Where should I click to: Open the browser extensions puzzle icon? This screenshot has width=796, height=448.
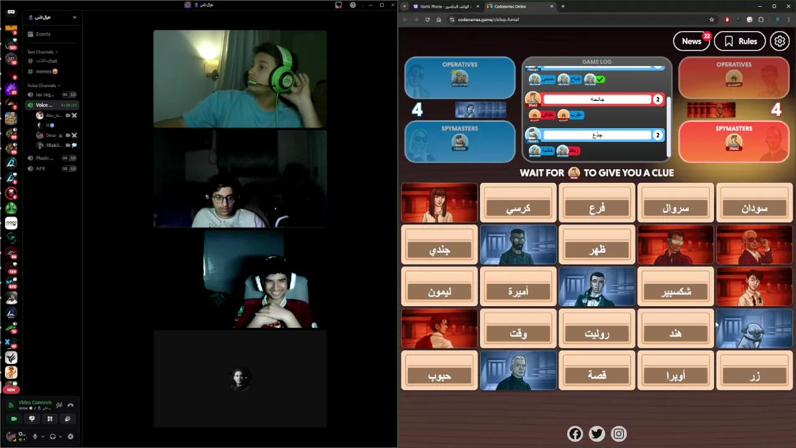tap(761, 19)
